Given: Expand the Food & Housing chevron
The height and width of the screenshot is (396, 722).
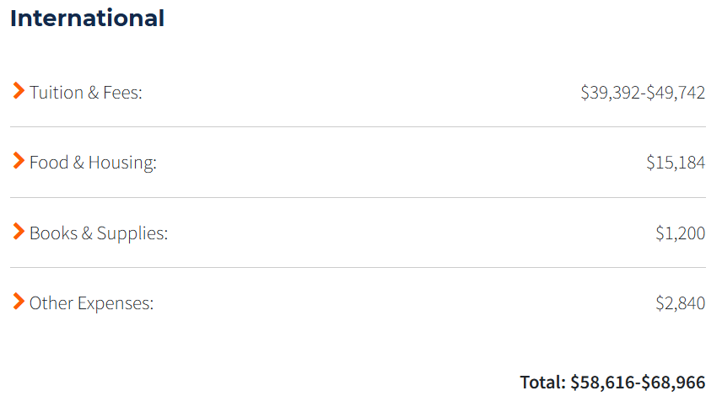Looking at the screenshot, I should pos(19,161).
